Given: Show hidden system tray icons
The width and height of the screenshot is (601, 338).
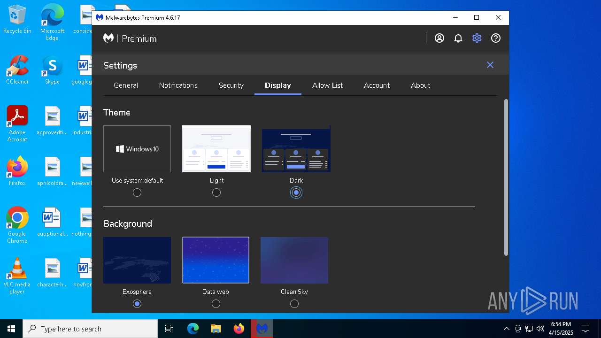Looking at the screenshot, I should (x=506, y=329).
